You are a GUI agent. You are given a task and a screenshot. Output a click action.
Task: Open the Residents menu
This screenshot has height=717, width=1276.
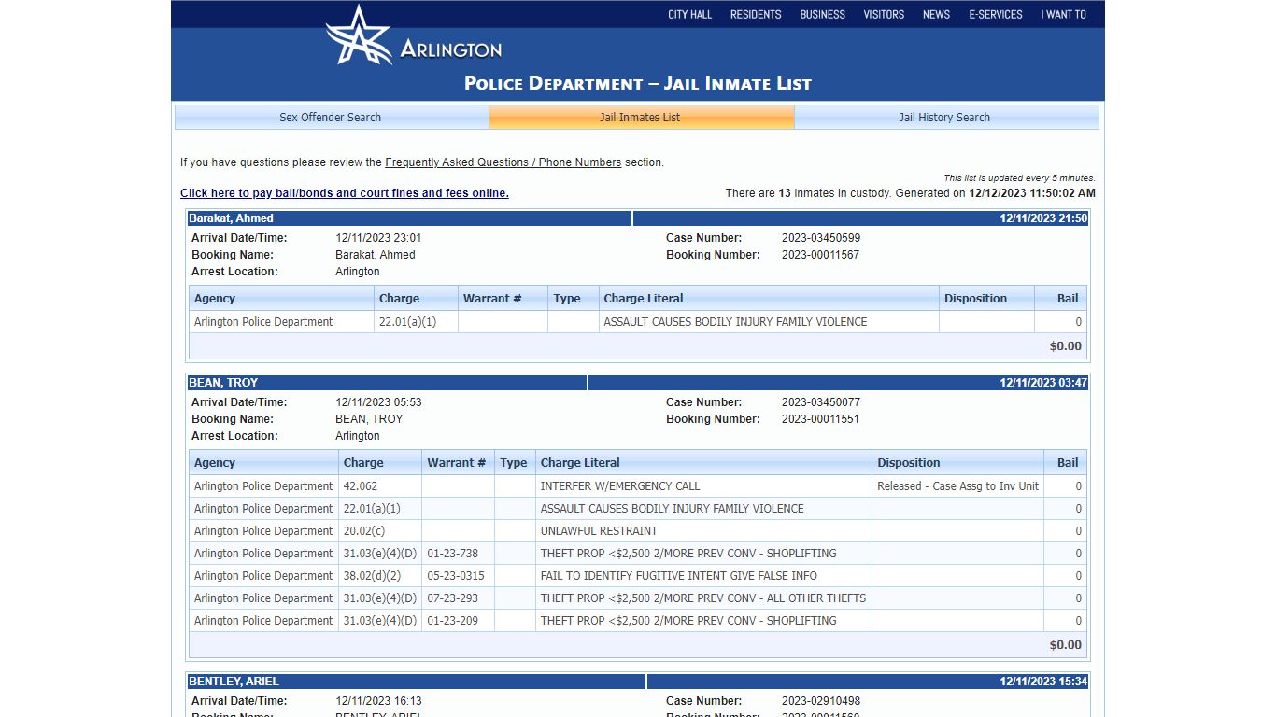point(756,14)
